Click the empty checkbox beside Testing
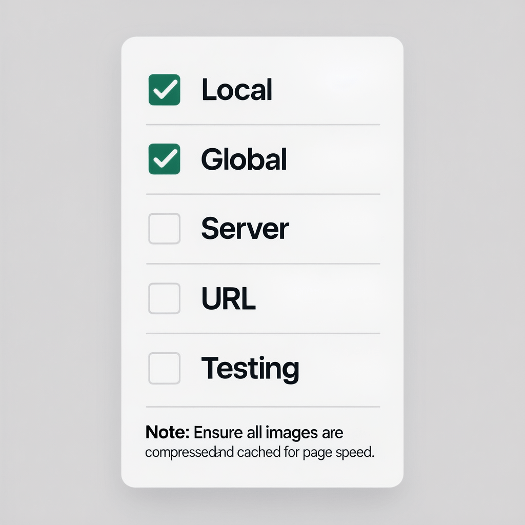This screenshot has height=525, width=525. (164, 368)
